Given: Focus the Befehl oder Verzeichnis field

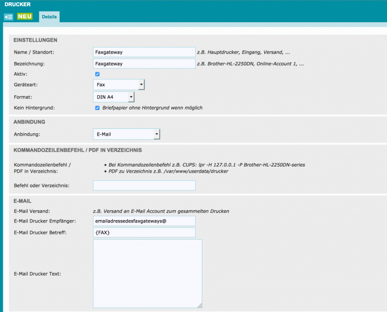Looking at the screenshot, I should pos(144,185).
